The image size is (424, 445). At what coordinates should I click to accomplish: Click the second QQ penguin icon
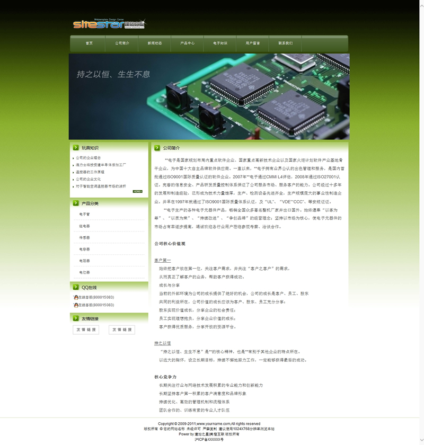click(76, 305)
